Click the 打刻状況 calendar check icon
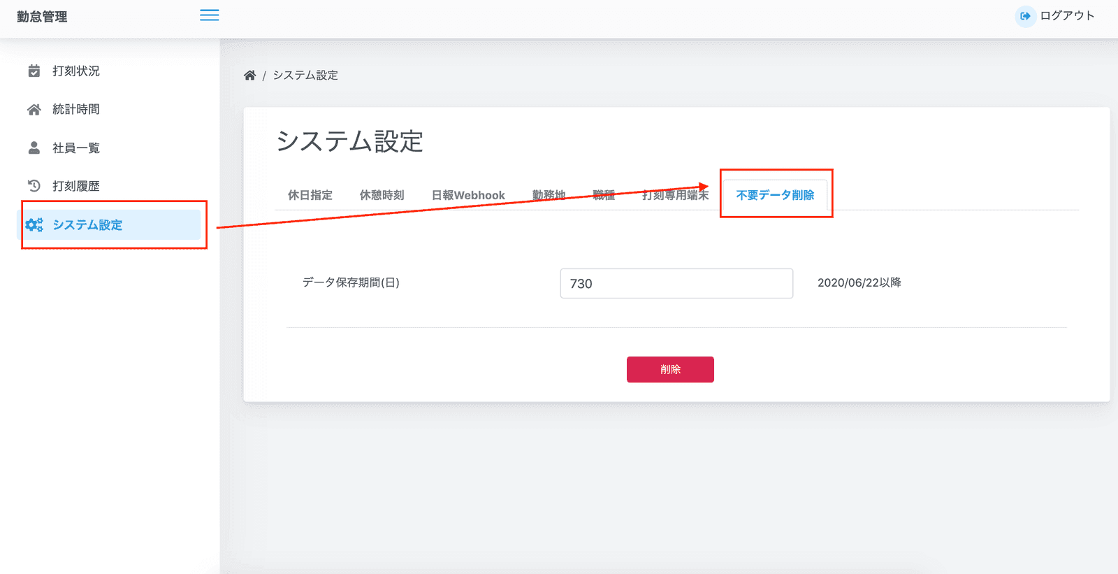1118x574 pixels. click(34, 71)
